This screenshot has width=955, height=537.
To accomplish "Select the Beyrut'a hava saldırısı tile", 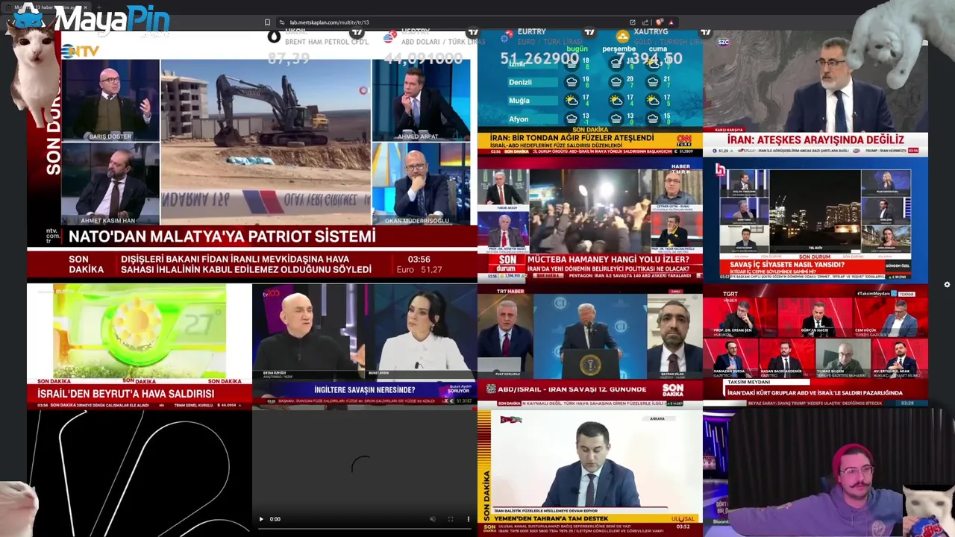I will click(140, 346).
